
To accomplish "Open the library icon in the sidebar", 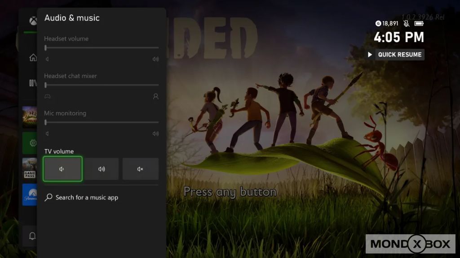I will 32,83.
